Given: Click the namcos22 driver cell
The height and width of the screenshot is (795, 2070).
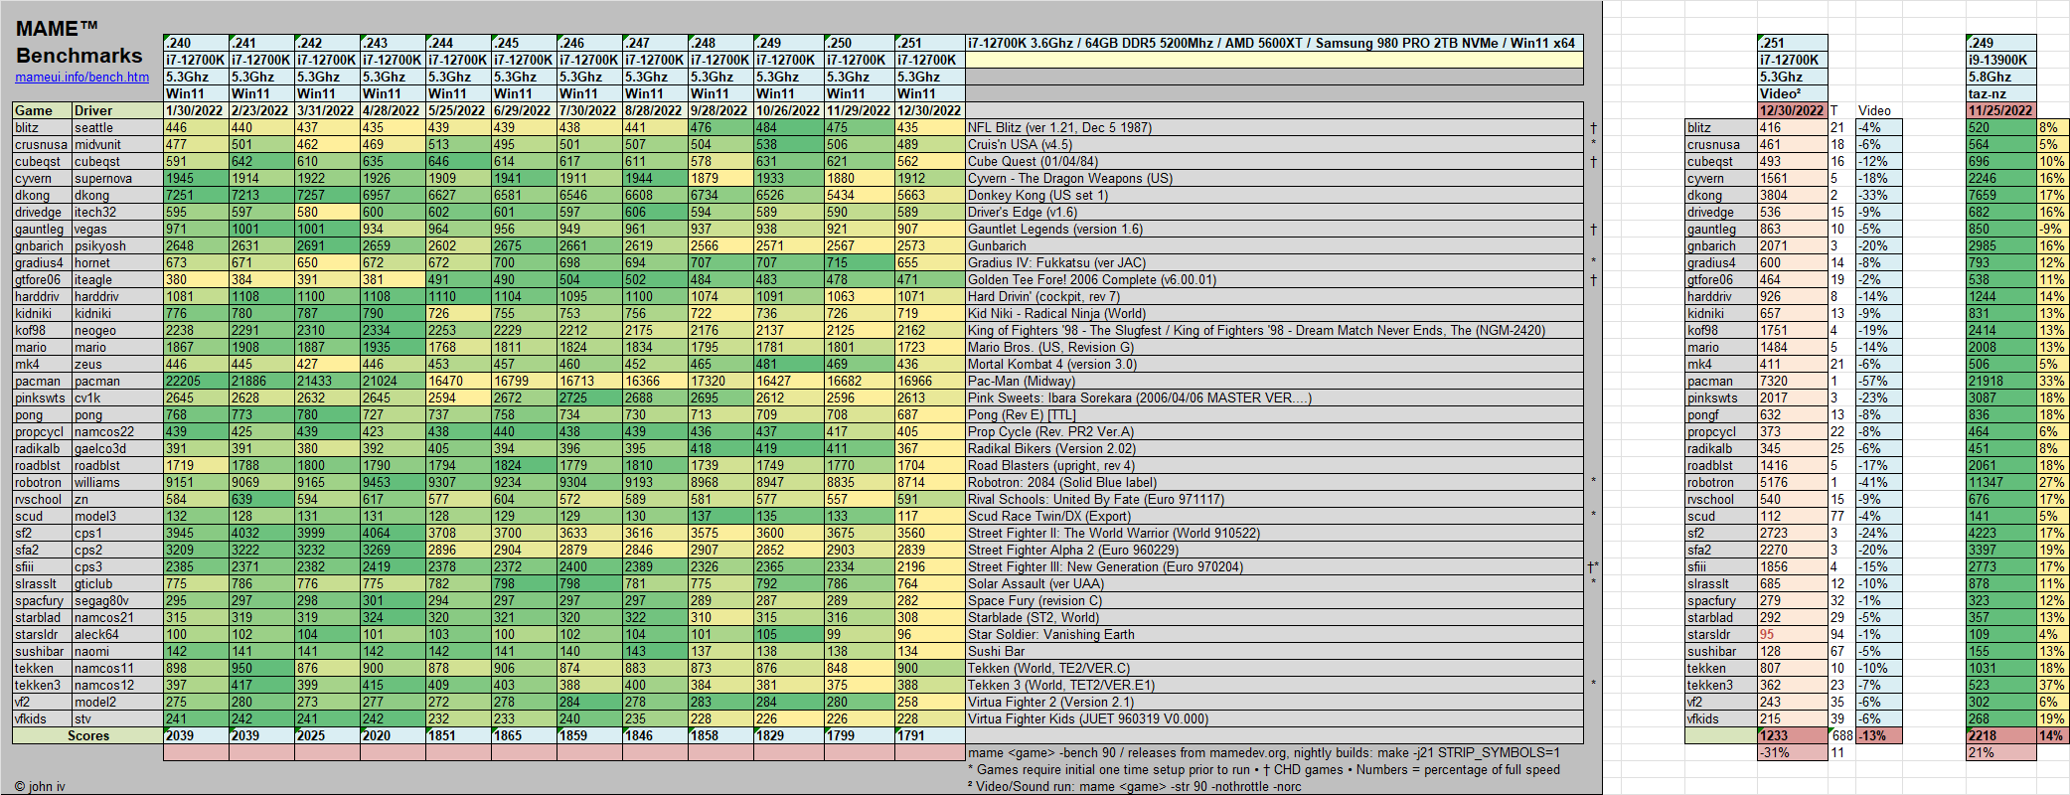Looking at the screenshot, I should 117,431.
